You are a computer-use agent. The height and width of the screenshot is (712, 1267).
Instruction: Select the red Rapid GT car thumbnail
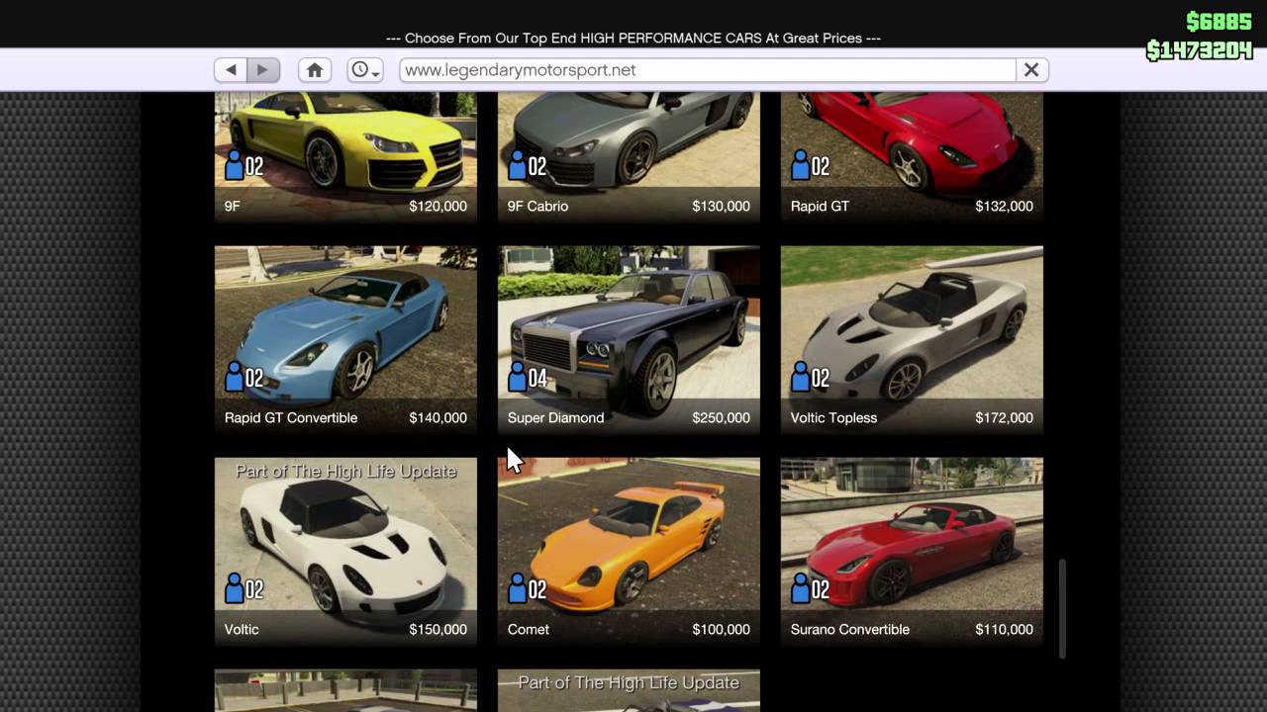912,156
